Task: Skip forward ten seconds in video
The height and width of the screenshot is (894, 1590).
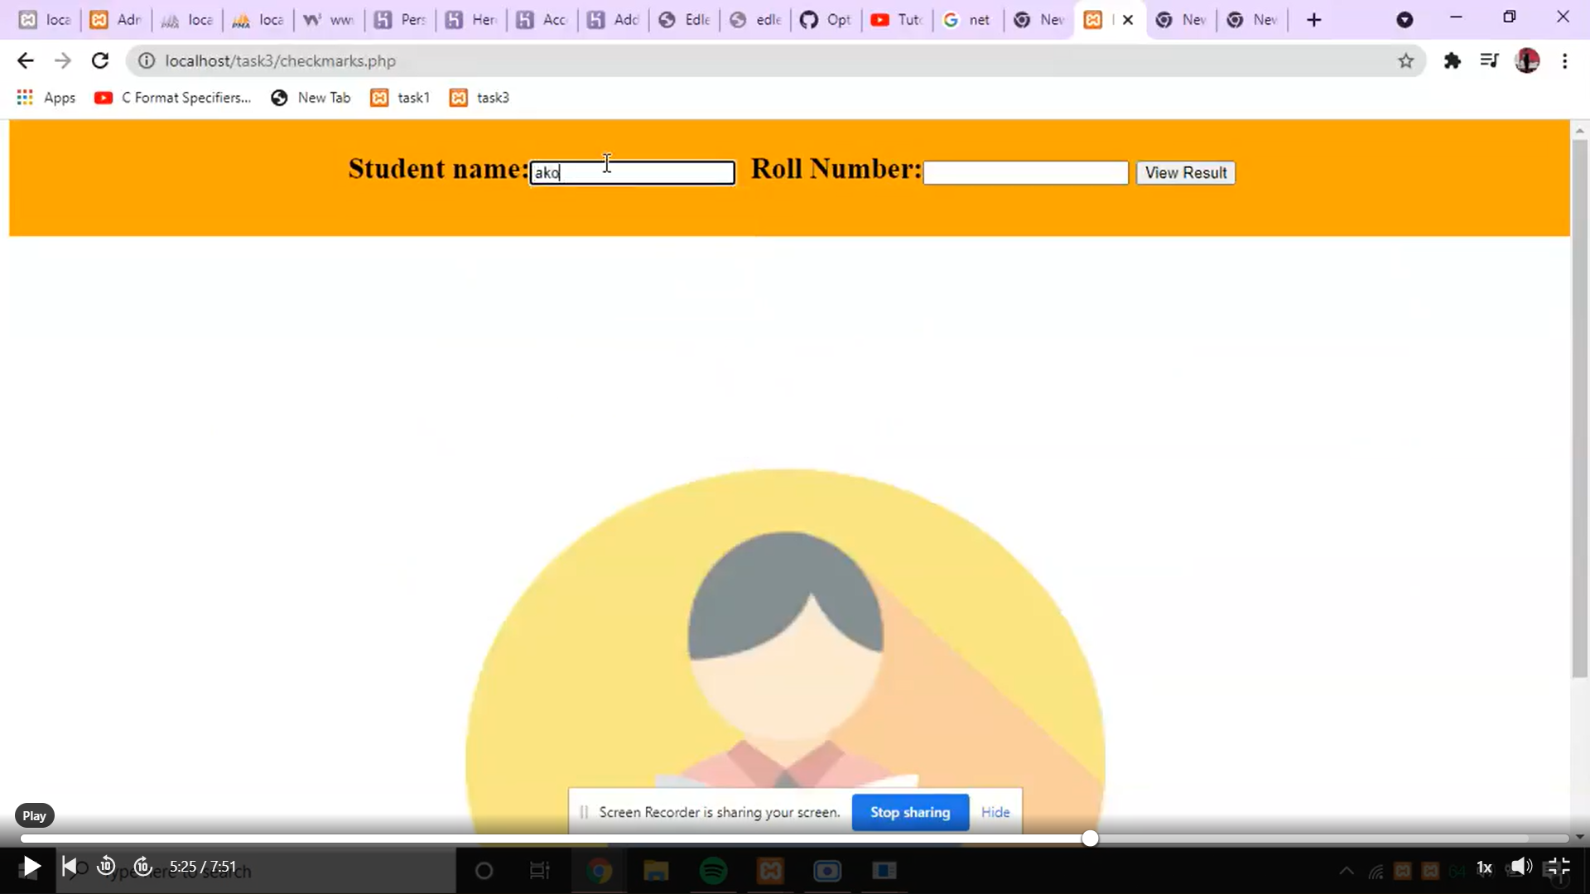Action: pyautogui.click(x=143, y=867)
